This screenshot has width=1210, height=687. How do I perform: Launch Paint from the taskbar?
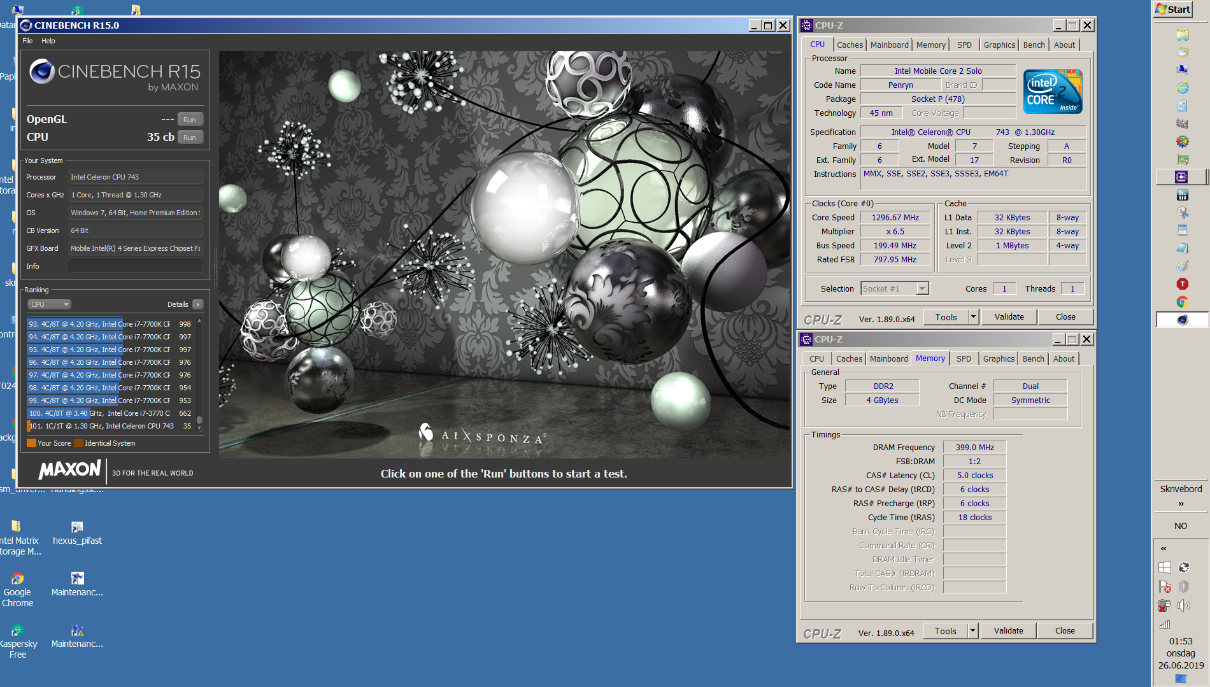[x=1183, y=266]
